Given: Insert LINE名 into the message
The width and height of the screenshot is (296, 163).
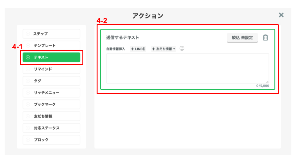Looking at the screenshot, I should (x=138, y=49).
